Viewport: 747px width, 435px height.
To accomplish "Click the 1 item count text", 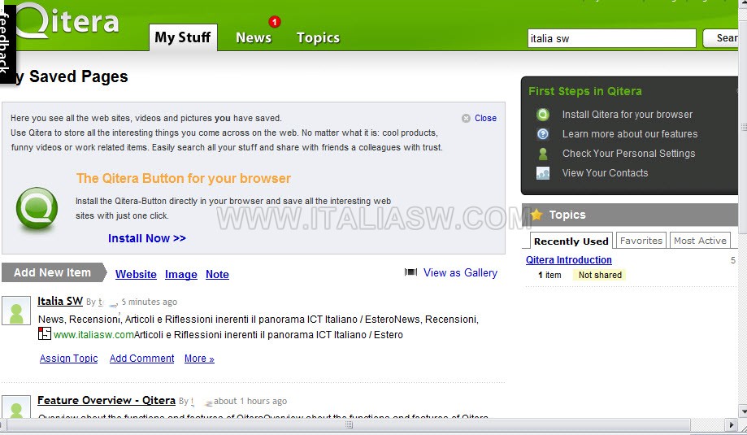I will pos(549,275).
